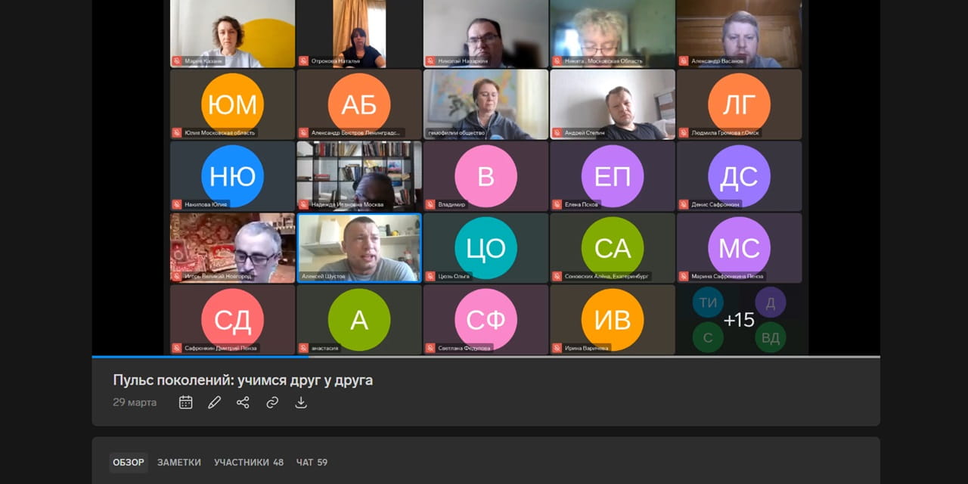Click the СД avatar of Сафронкин Дмитрий
This screenshot has width=968, height=484.
pyautogui.click(x=232, y=319)
